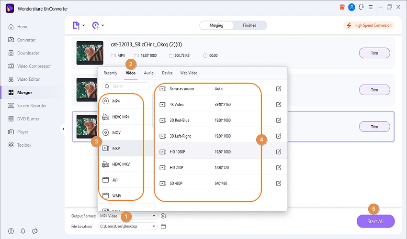Expand the Add from device dropdown arrow

click(103, 25)
